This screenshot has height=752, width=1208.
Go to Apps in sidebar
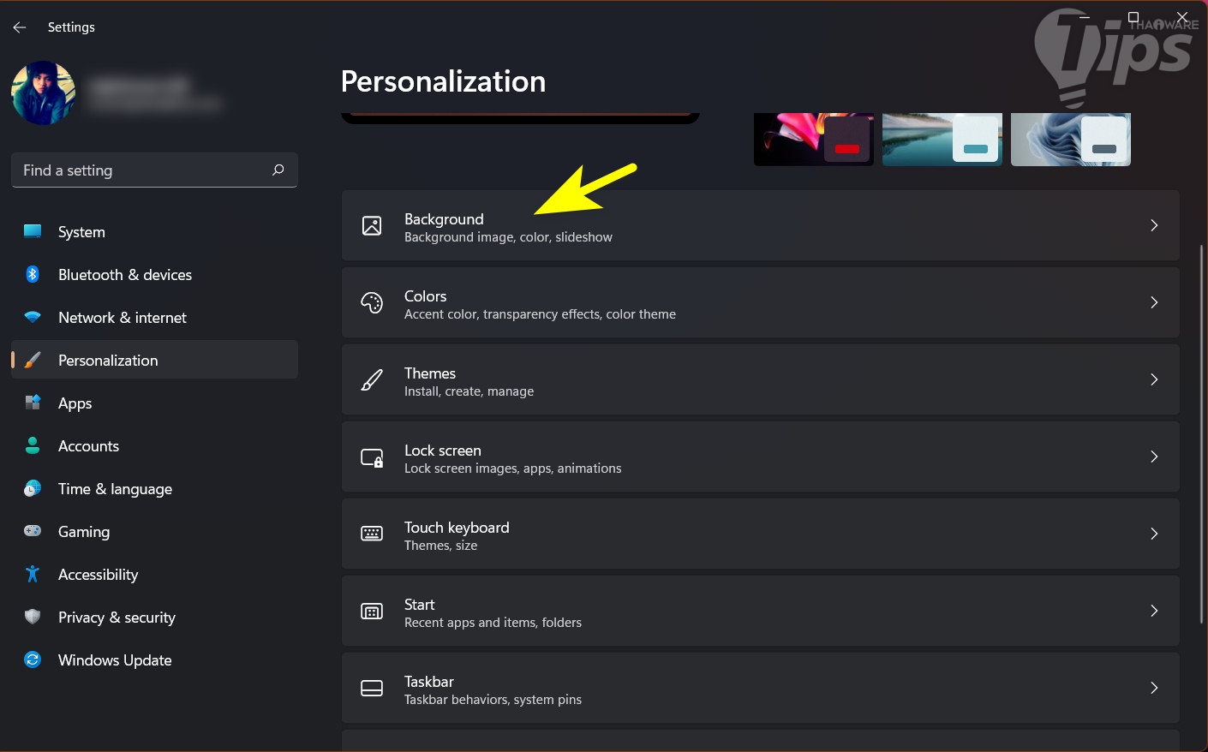(75, 403)
